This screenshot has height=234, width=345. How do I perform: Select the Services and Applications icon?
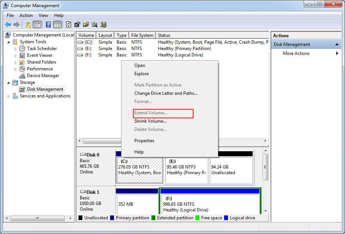point(15,96)
